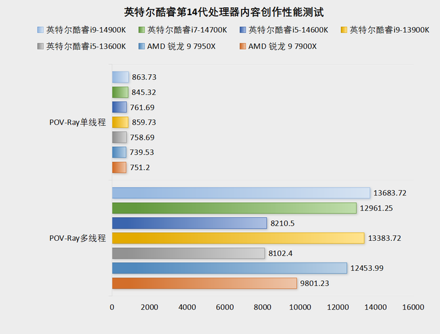Click the single-thread bar labeled 863.73
Viewport: 440px width, 334px height.
[120, 77]
